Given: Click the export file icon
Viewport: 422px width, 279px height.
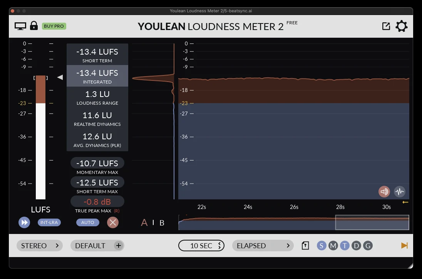Looking at the screenshot, I should tap(305, 246).
